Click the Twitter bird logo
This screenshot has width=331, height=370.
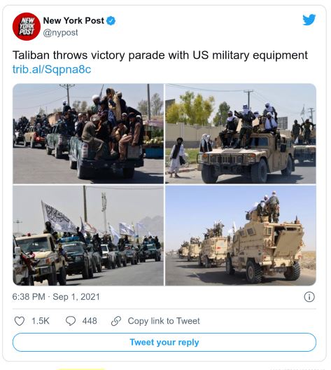[x=309, y=20]
